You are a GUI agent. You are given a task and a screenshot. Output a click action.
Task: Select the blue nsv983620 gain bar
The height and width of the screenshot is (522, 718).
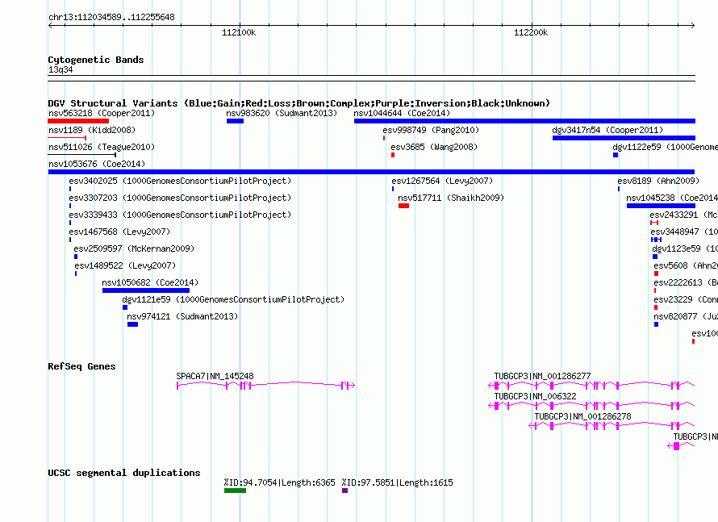[235, 121]
